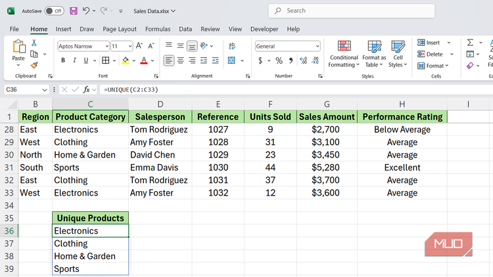The image size is (493, 277).
Task: Click the AutoSum sigma icon
Action: (x=470, y=43)
